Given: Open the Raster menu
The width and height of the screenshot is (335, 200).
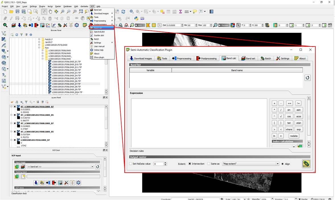Looking at the screenshot, I should click(x=58, y=6).
